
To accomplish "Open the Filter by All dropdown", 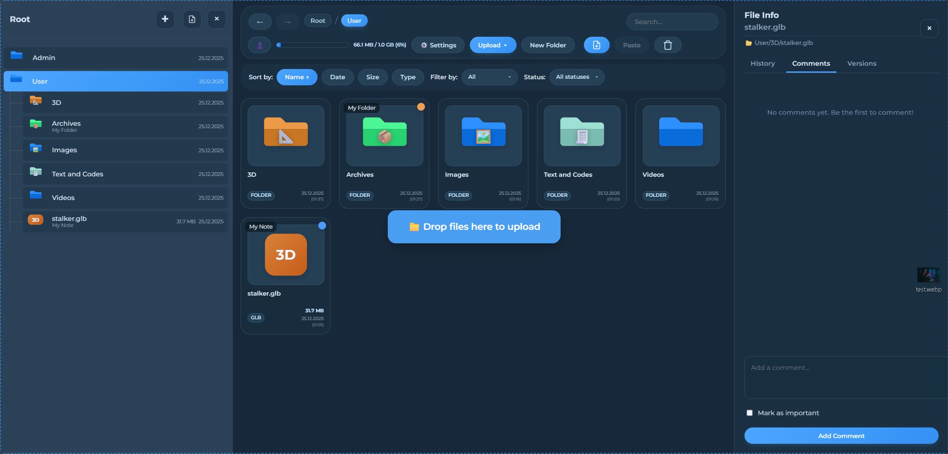I will point(489,77).
